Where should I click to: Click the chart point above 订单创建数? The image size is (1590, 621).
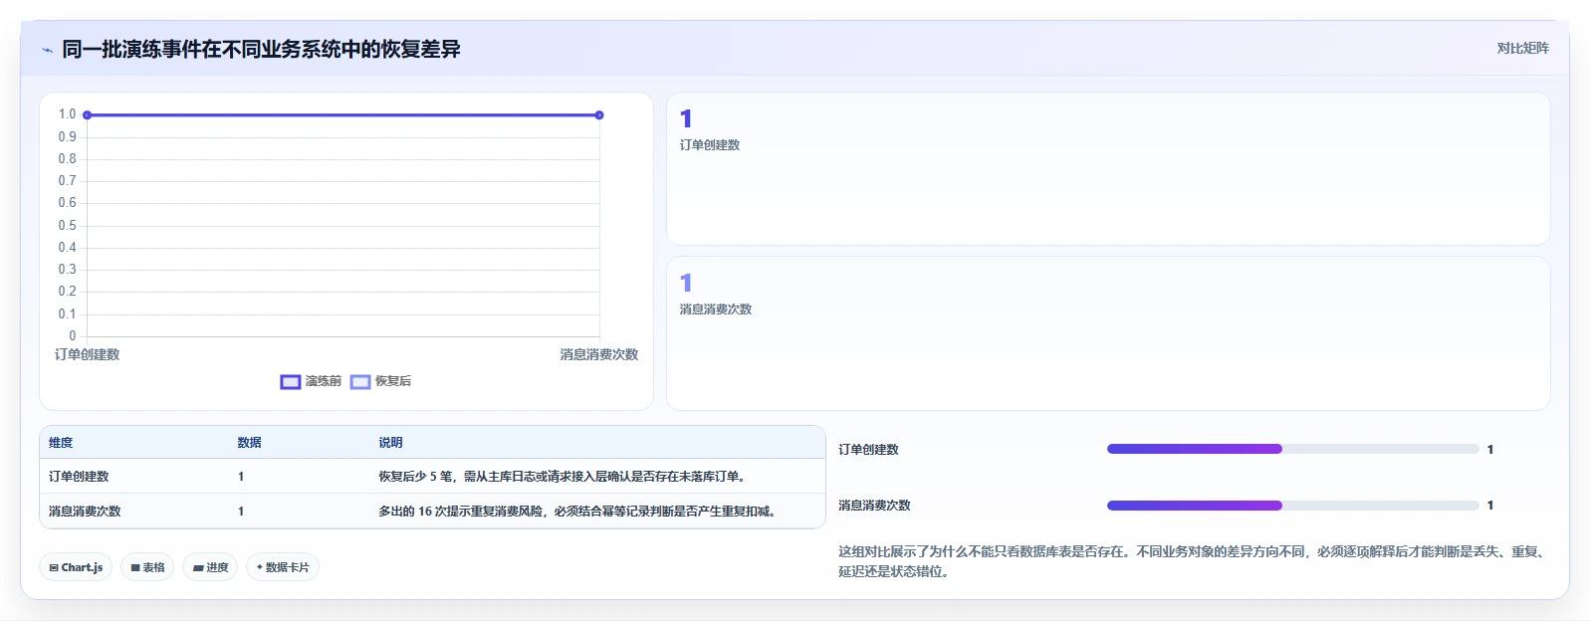click(x=88, y=115)
